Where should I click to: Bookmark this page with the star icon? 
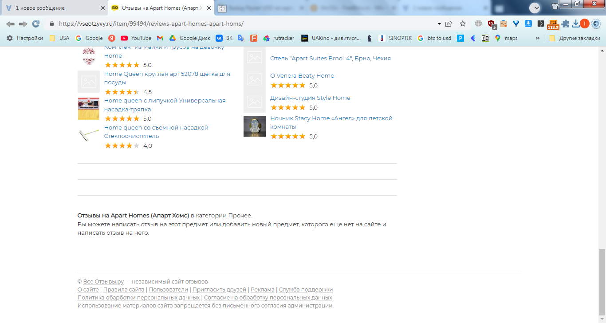(x=463, y=24)
